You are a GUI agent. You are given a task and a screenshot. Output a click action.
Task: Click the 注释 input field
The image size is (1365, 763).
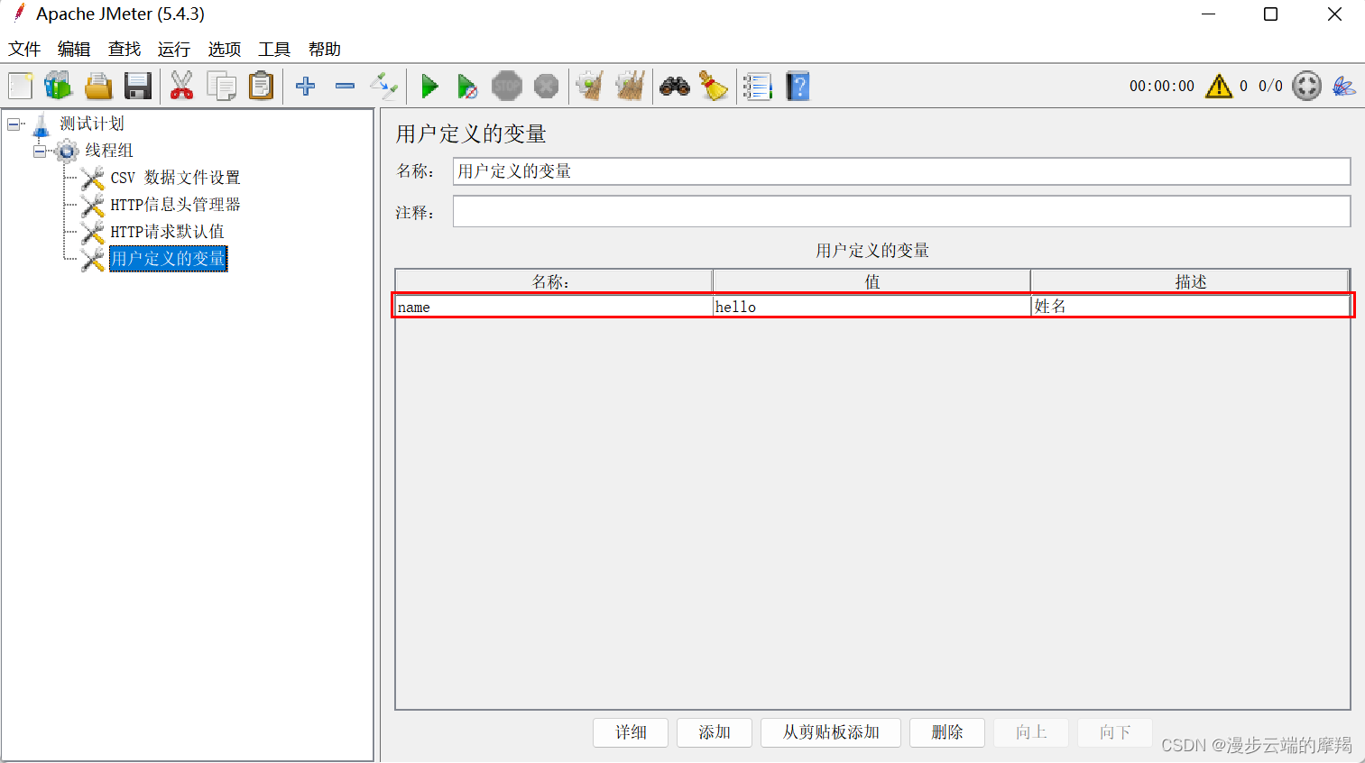901,212
